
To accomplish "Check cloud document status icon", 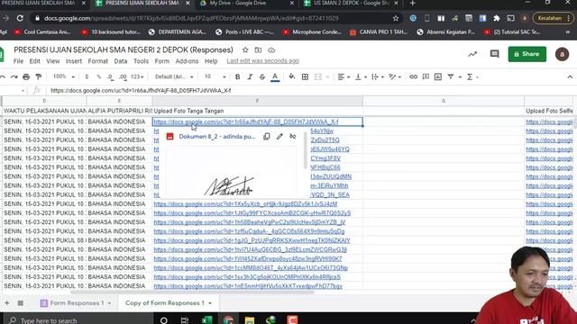I will point(271,50).
